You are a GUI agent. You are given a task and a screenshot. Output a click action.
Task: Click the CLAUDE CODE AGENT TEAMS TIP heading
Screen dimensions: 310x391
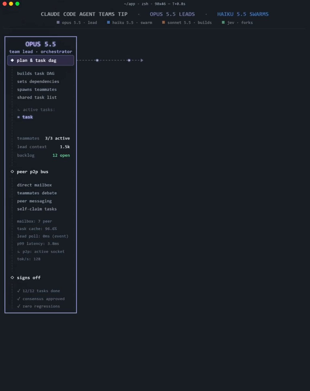tap(84, 14)
